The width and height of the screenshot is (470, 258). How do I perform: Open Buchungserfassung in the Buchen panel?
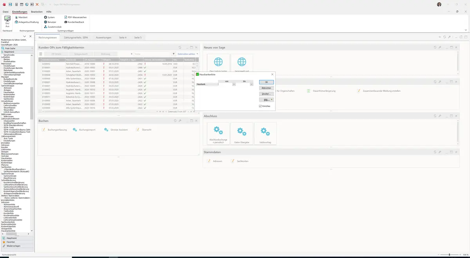click(54, 129)
